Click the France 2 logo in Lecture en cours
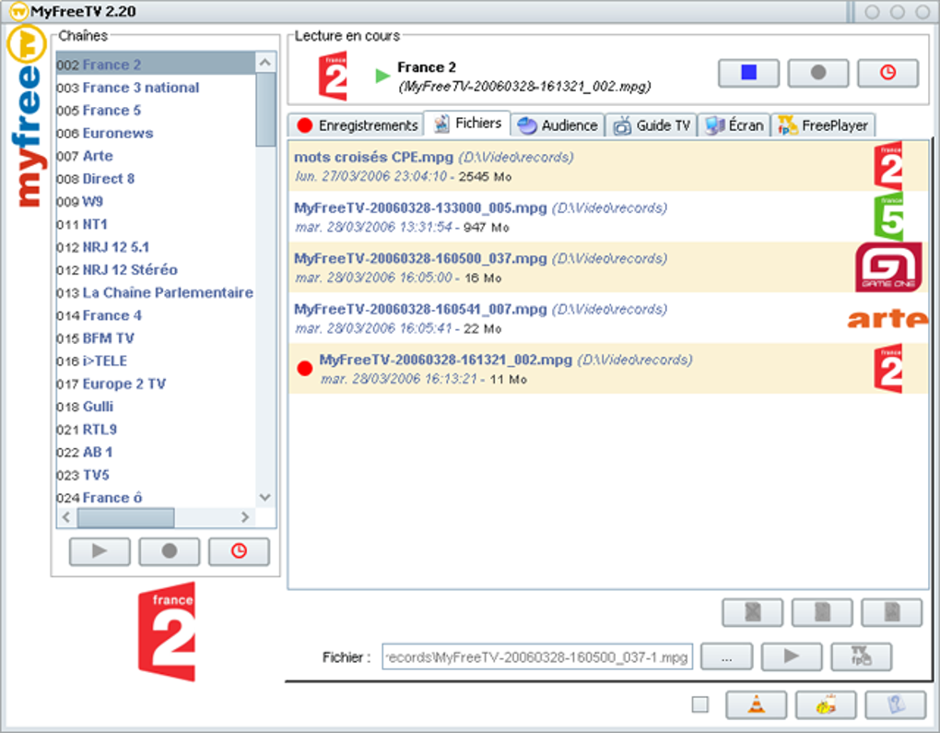The image size is (940, 733). pos(334,77)
